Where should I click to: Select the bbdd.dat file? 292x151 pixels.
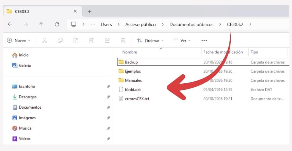pyautogui.click(x=133, y=89)
